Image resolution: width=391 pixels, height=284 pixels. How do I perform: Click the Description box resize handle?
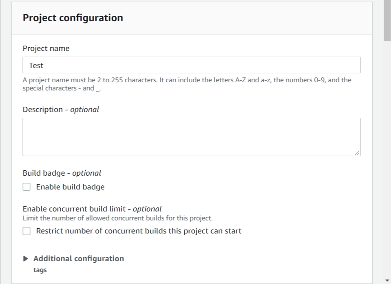357,152
